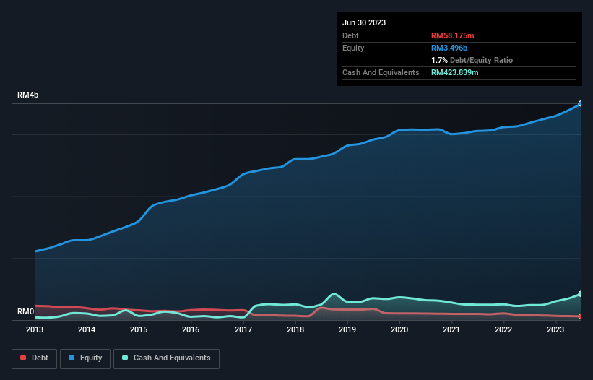Click the 2014 x-axis label
Screen dimensions: 593x380
tap(87, 329)
